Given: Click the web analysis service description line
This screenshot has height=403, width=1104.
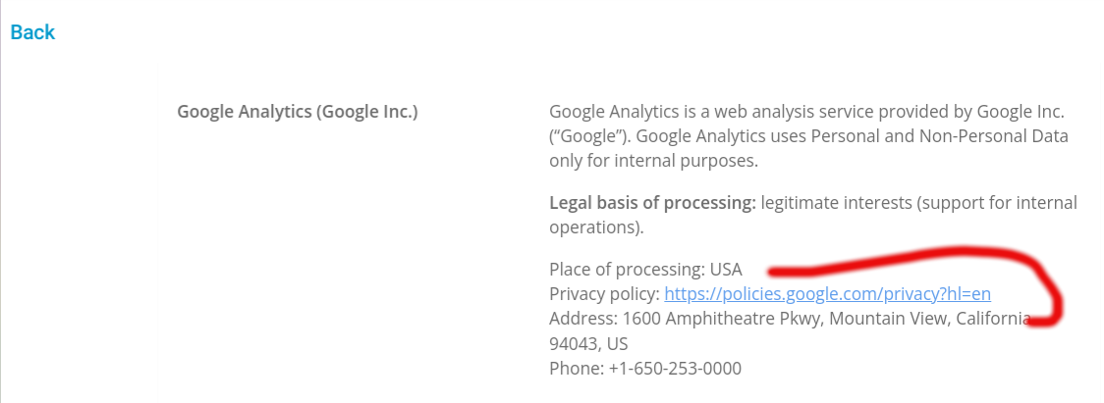Looking at the screenshot, I should 806,112.
